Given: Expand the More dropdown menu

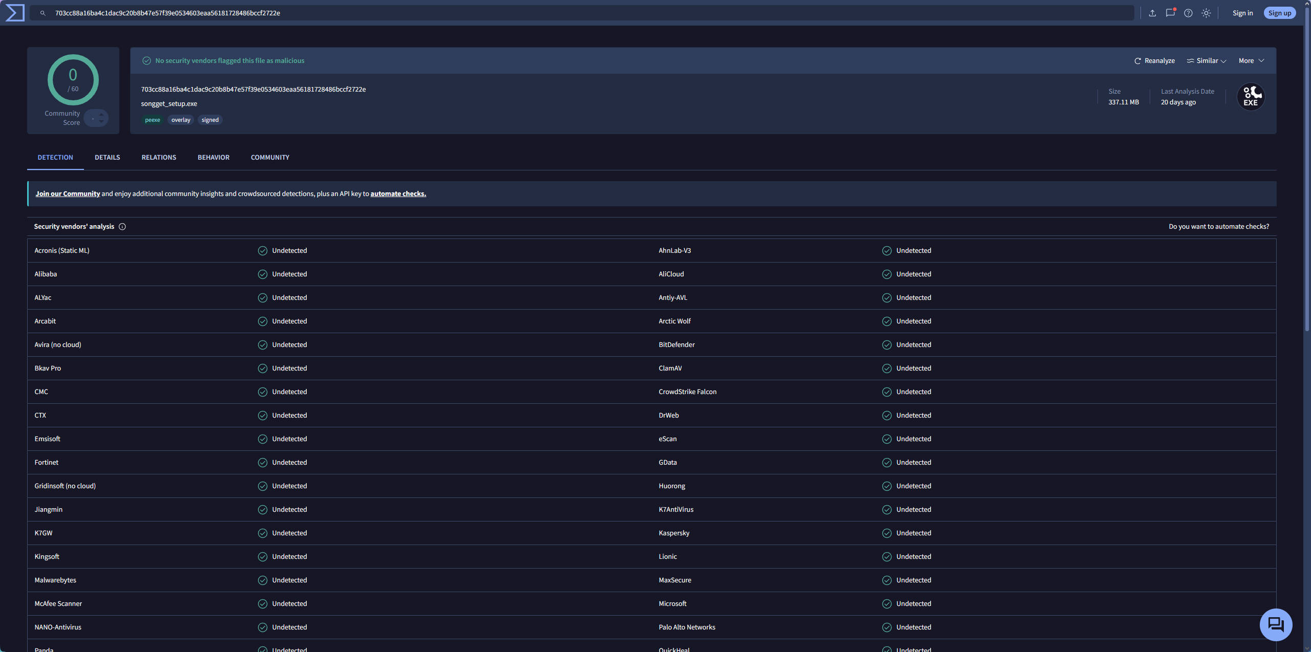Looking at the screenshot, I should pos(1252,61).
